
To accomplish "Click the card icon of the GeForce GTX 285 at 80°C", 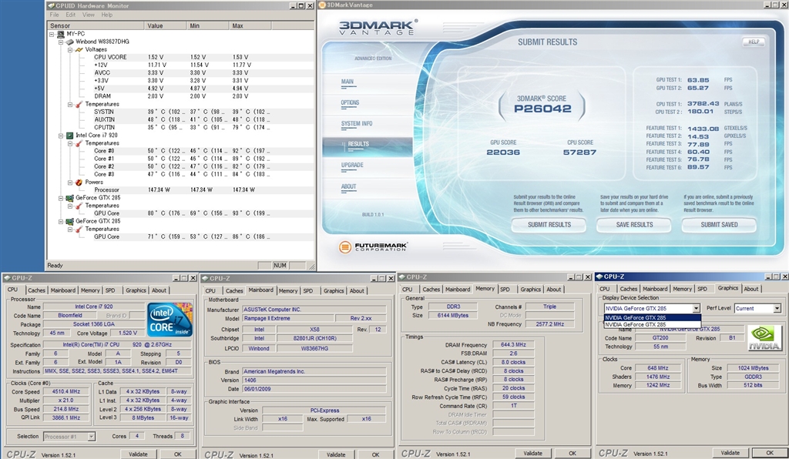I will pos(69,198).
